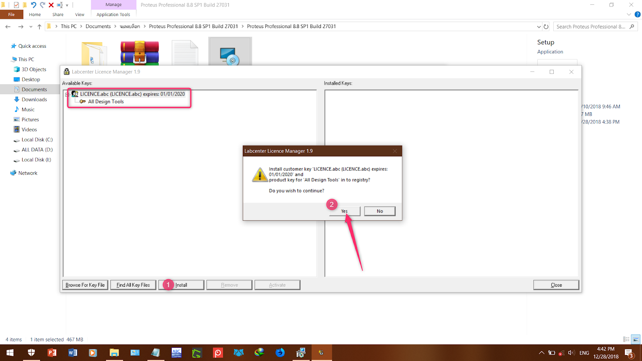Open Downloads in navigation pane
The image size is (642, 361).
point(34,99)
